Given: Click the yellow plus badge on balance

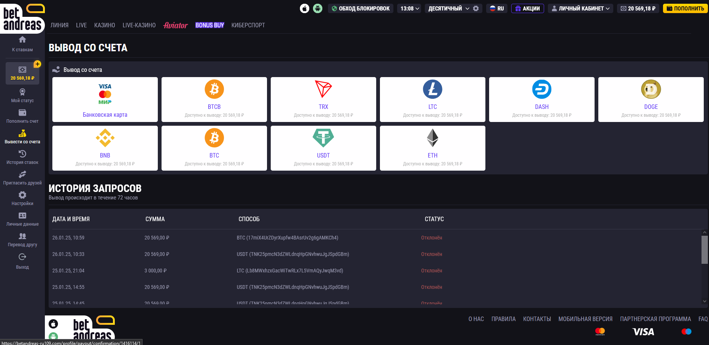Looking at the screenshot, I should point(37,64).
